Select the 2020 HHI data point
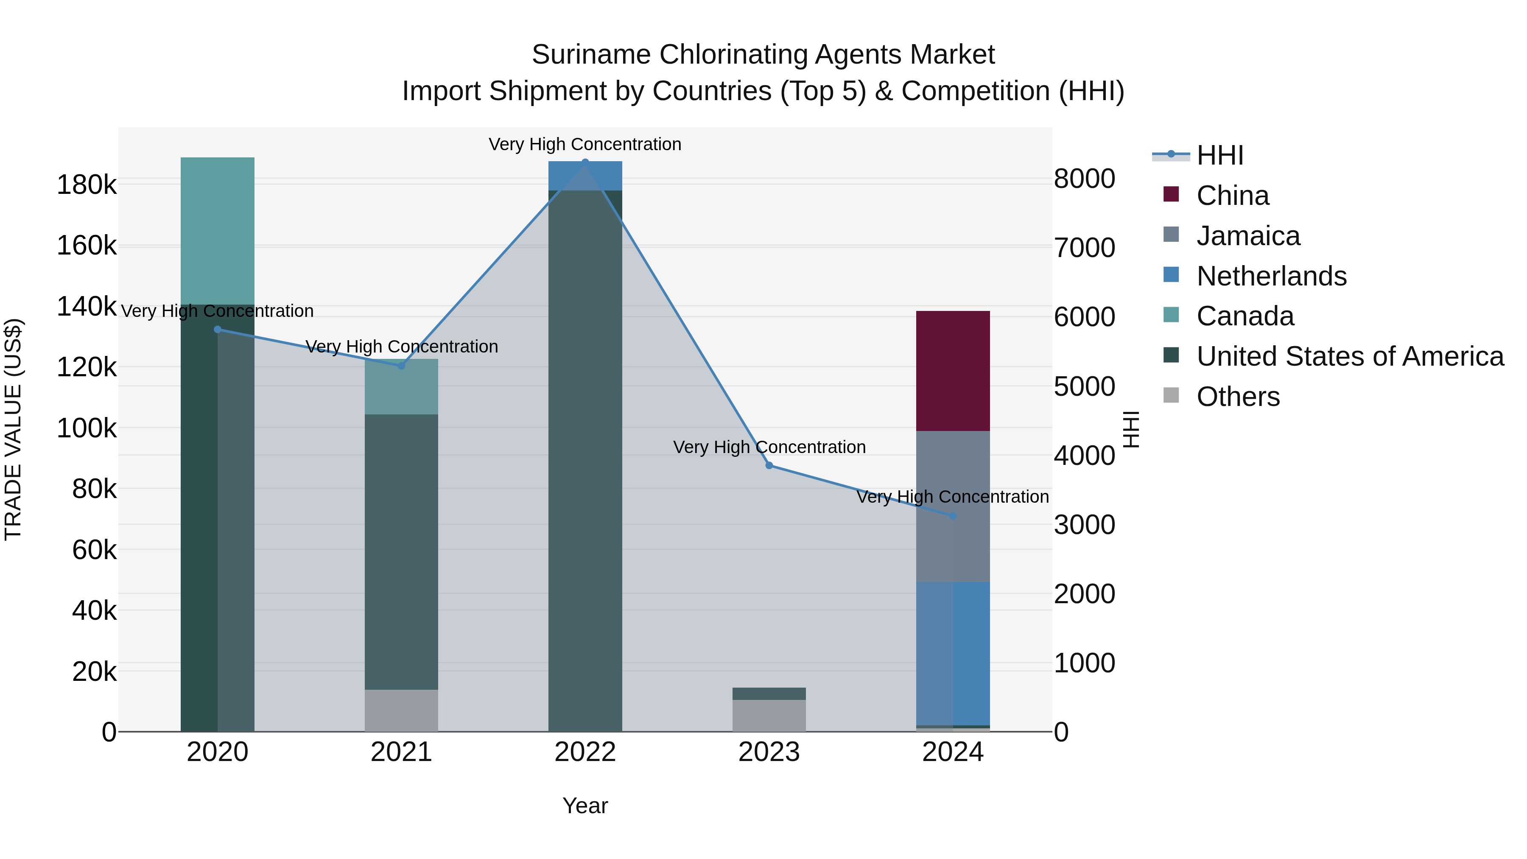Viewport: 1527px width, 859px height. [218, 330]
